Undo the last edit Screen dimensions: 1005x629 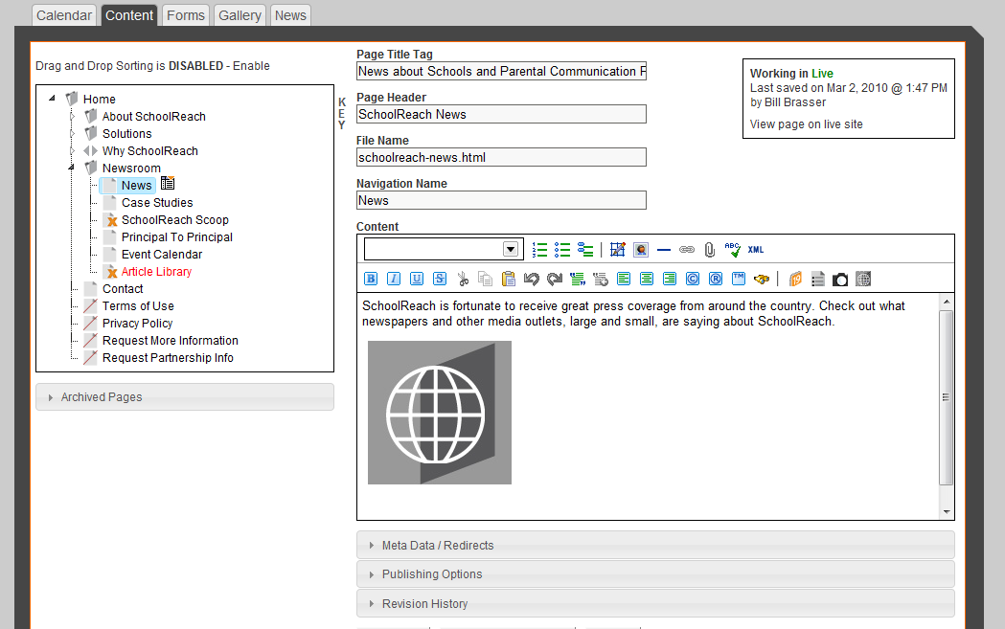click(x=532, y=279)
